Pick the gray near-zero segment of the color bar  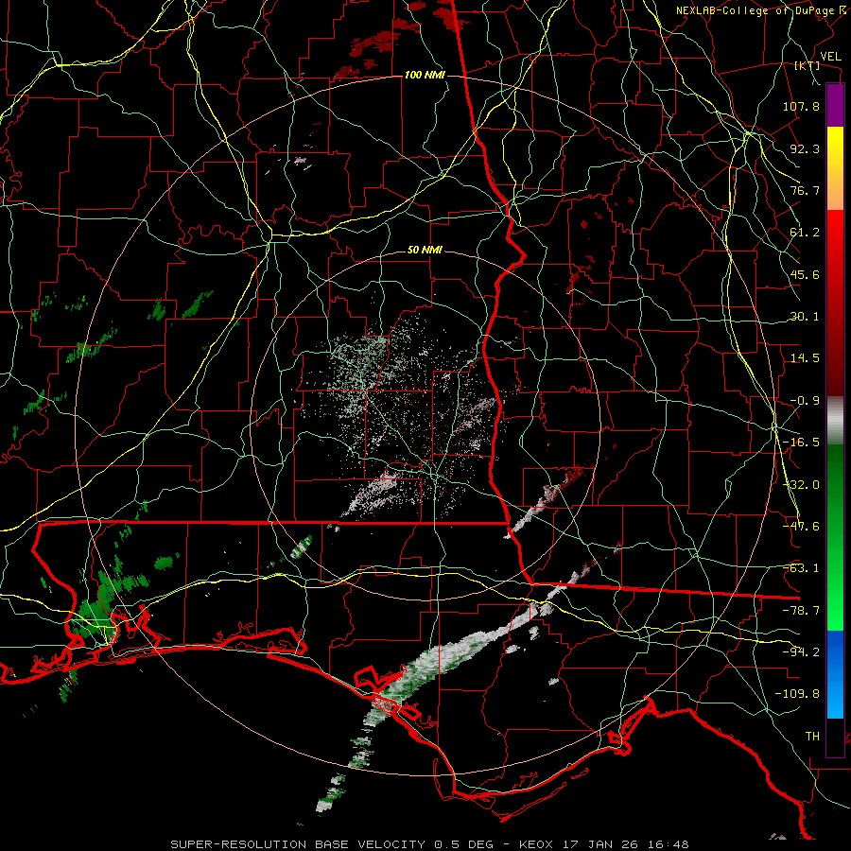835,421
